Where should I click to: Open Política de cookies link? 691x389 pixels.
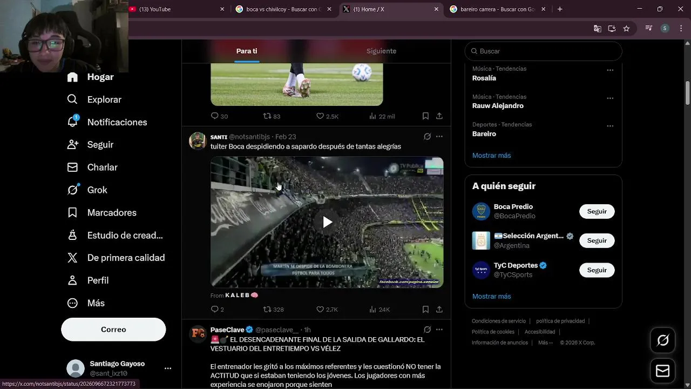493,332
